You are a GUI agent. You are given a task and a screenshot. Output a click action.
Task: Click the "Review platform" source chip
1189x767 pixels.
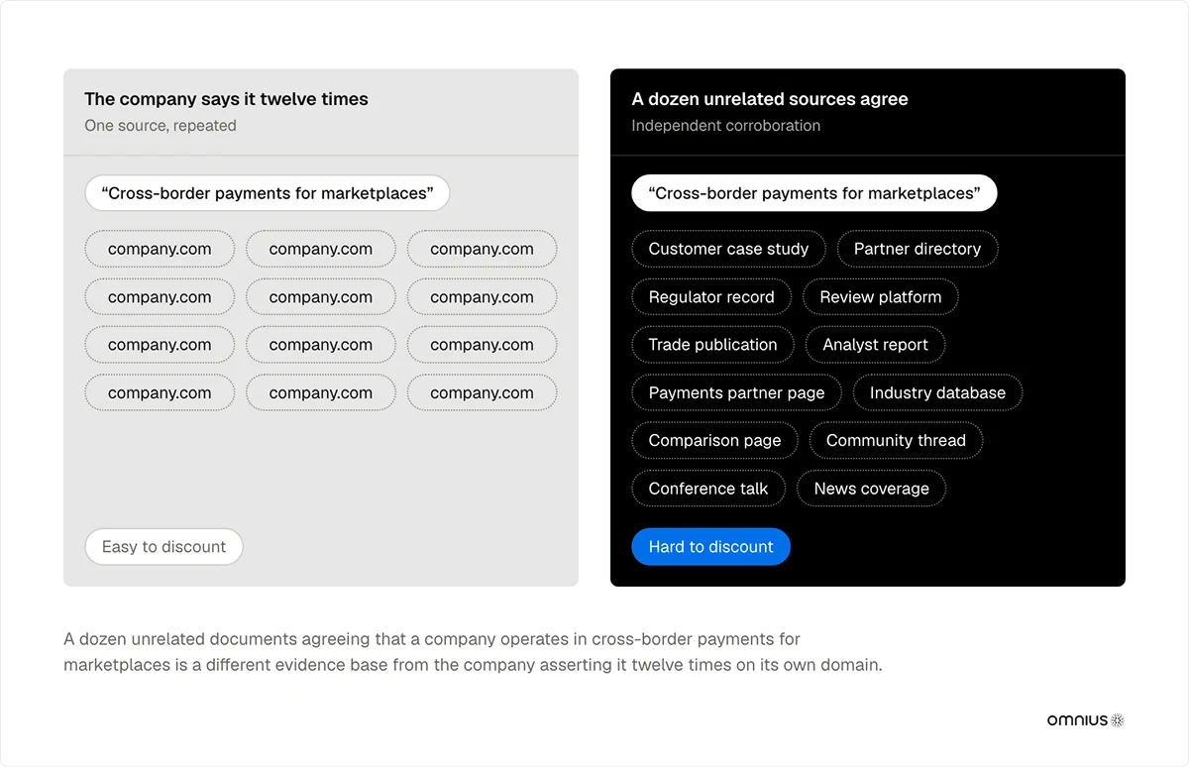881,297
